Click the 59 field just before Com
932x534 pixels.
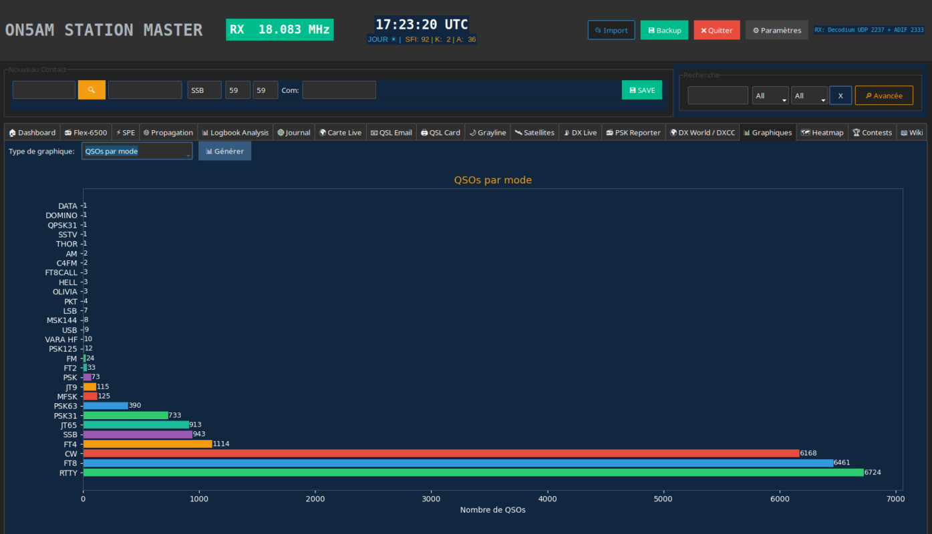265,90
